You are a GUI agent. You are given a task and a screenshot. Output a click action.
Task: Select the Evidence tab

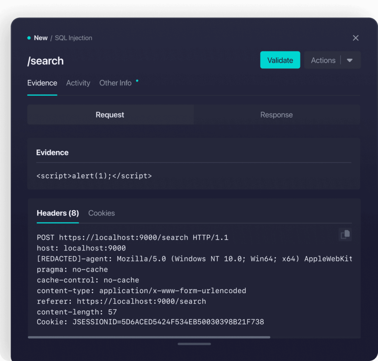point(42,83)
